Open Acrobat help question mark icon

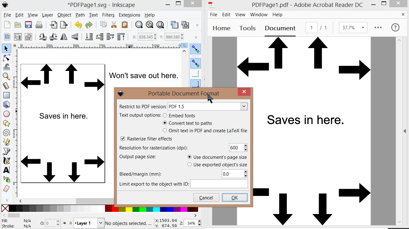pos(395,27)
